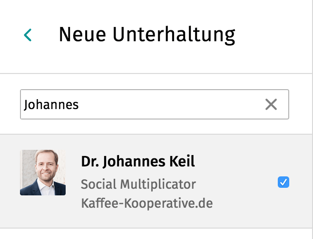The image size is (313, 239).
Task: Click the blank area below the contact row
Action: 156,234
